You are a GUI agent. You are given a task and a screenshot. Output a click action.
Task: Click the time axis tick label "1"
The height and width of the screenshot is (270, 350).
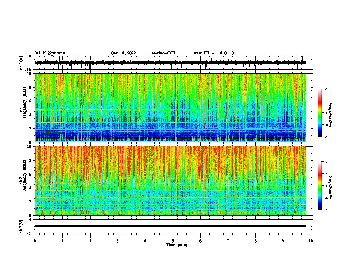coord(62,241)
